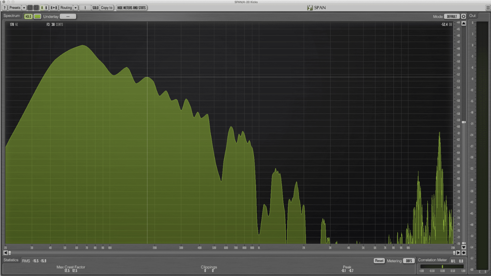Enable the HOLD spectrum toggle
This screenshot has width=491, height=276.
click(28, 16)
